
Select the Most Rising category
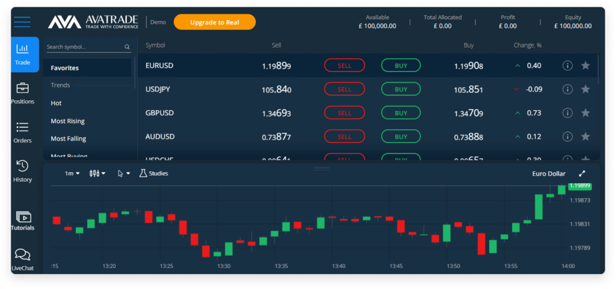(x=67, y=121)
